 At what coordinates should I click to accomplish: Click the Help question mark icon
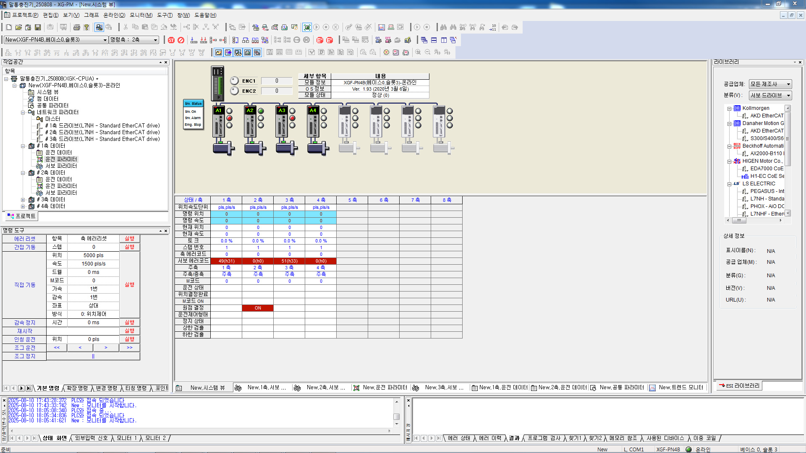(86, 27)
